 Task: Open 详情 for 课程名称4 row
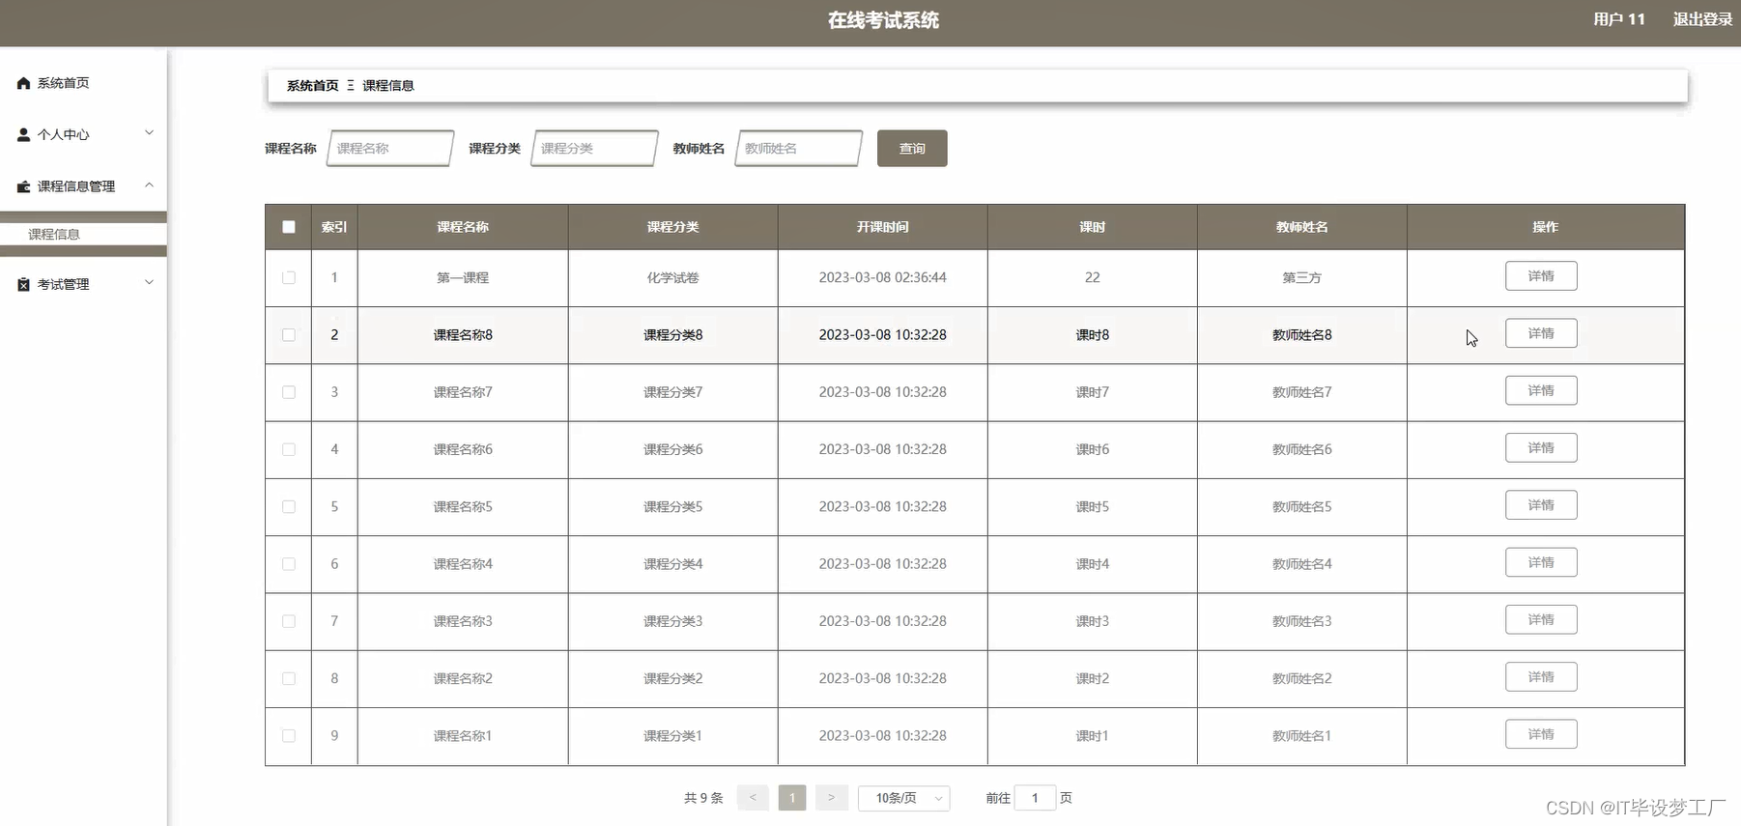1541,562
